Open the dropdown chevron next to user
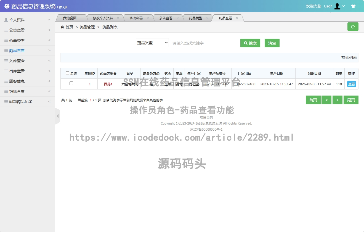The width and height of the screenshot is (364, 232). (344, 6)
